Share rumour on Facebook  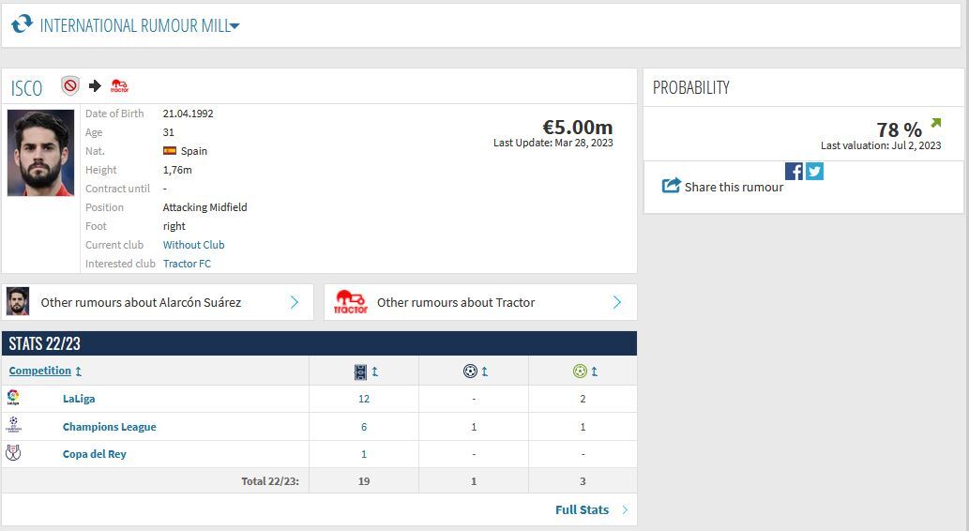click(x=794, y=172)
